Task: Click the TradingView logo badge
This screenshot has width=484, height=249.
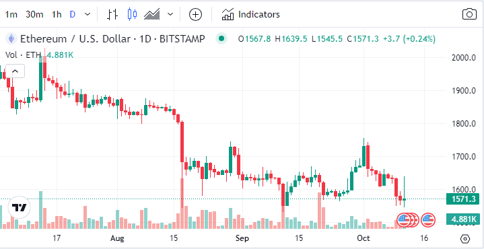Action: 19,207
